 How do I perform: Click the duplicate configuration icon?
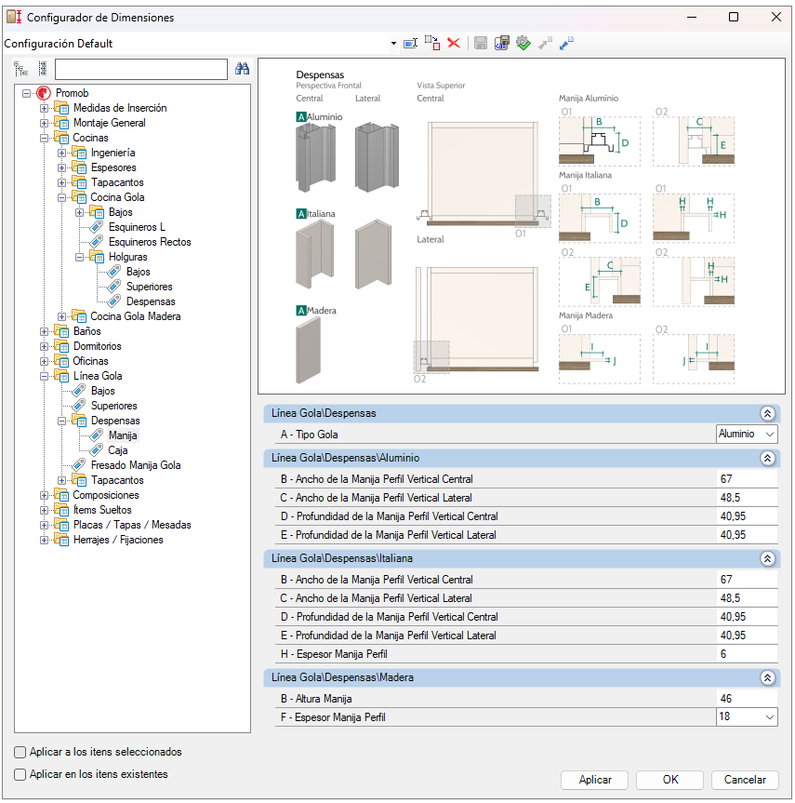[432, 43]
